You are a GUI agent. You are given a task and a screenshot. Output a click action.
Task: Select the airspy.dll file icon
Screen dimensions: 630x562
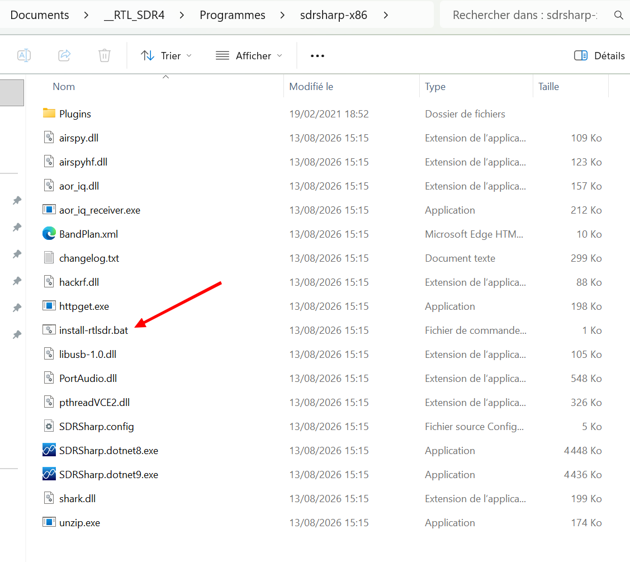[x=49, y=138]
